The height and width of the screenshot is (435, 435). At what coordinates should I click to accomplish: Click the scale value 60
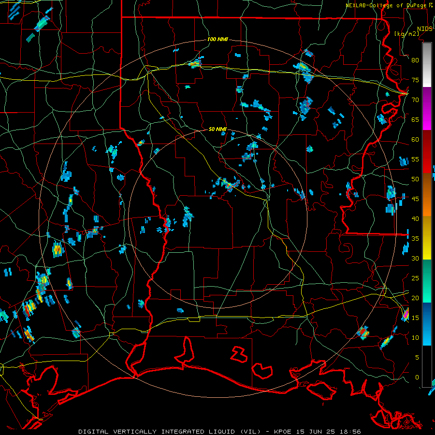tap(415, 140)
